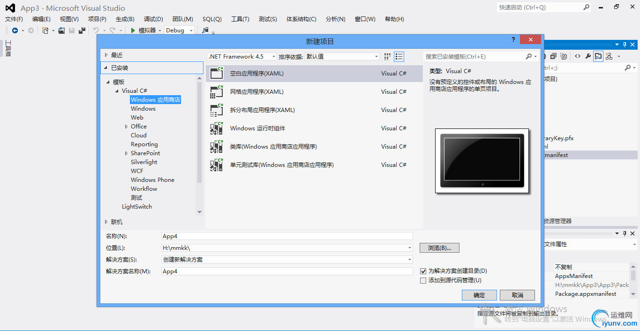
Task: Click Solution Explorer search magnifier icon
Action: click(627, 68)
